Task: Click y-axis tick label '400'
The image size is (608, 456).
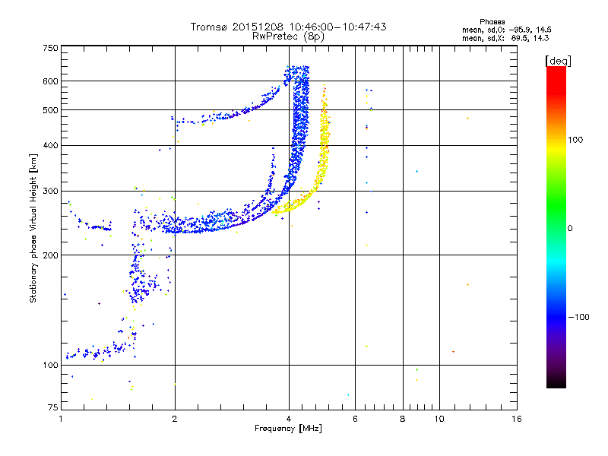Action: click(50, 146)
